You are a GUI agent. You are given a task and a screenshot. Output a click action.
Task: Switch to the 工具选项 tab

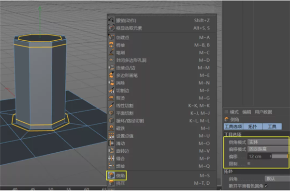[233, 127]
